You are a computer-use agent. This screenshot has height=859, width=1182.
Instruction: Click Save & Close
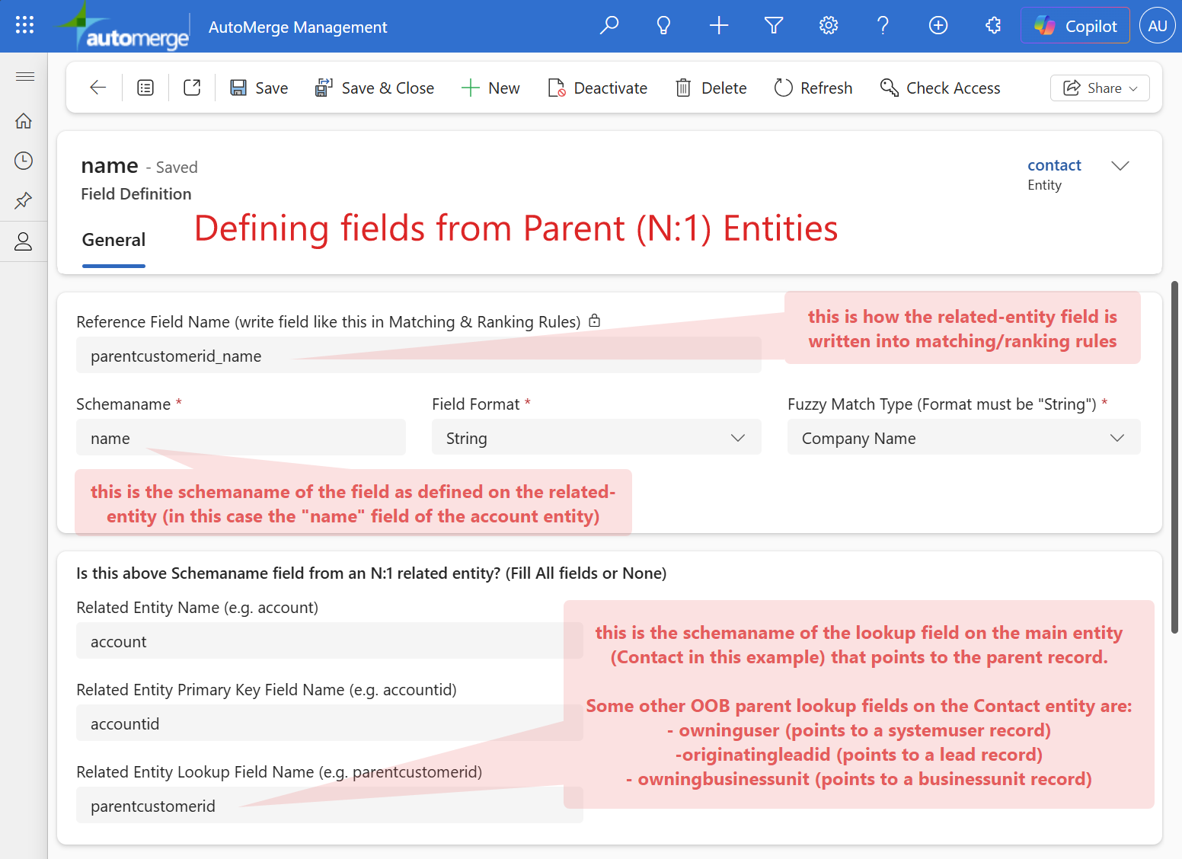(x=375, y=88)
